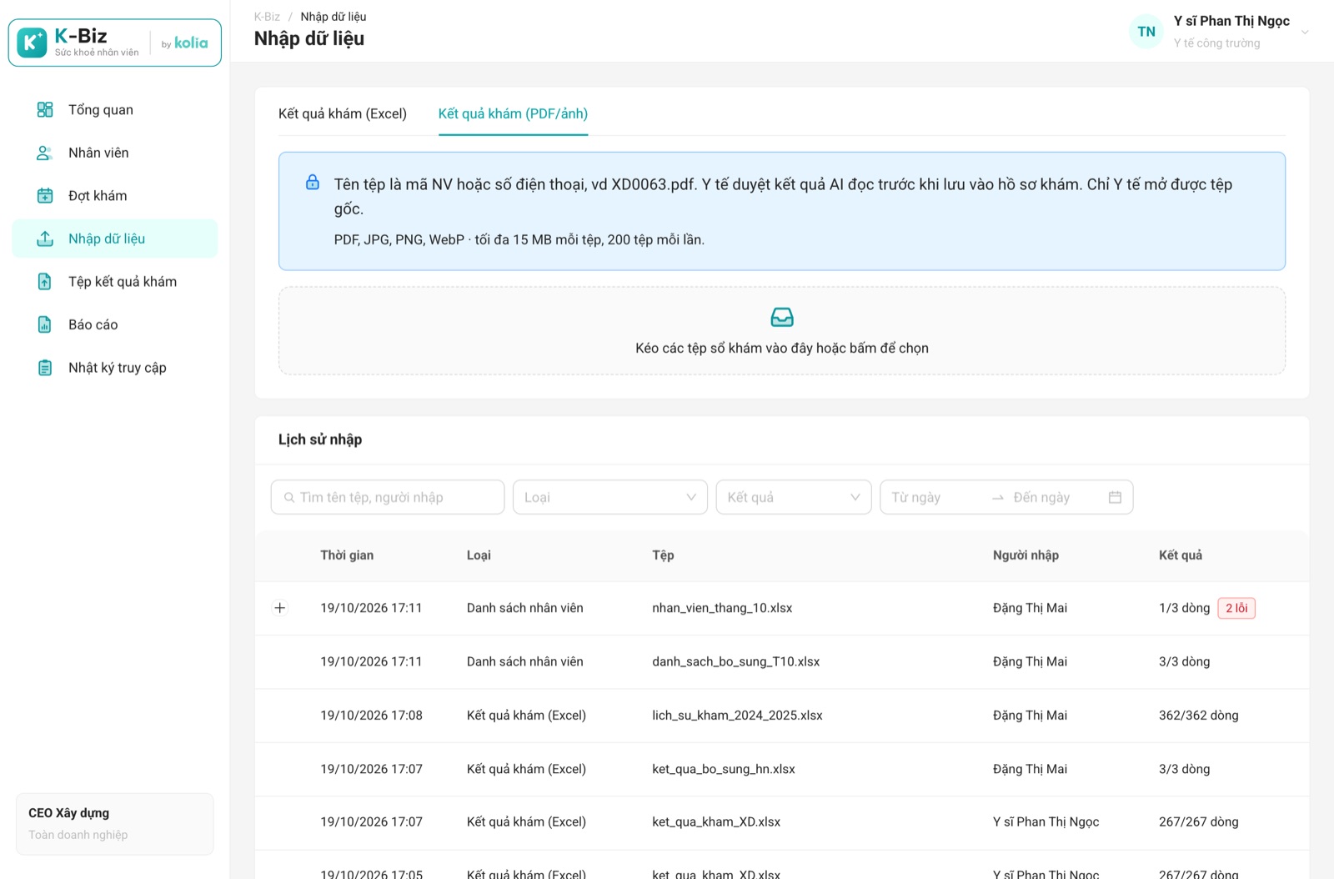Viewport: 1334px width, 879px height.
Task: Open the date range calendar icon
Action: click(x=1115, y=497)
